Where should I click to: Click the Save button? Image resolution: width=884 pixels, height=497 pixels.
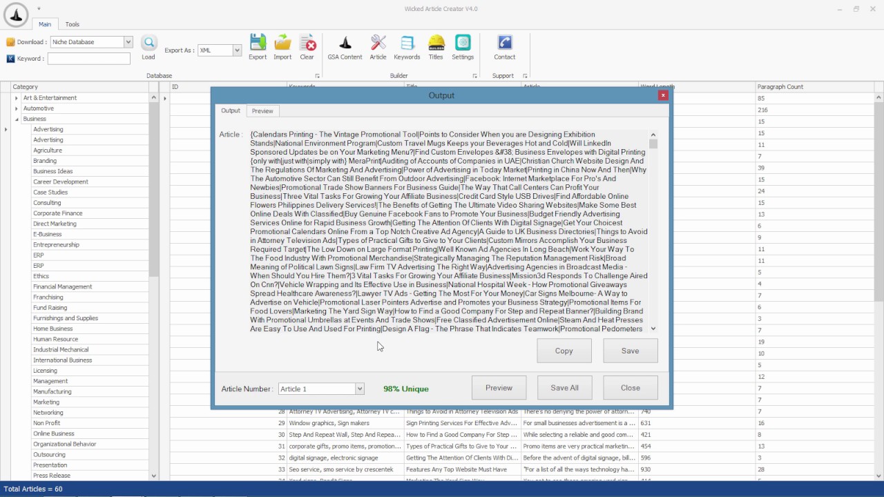(x=631, y=351)
